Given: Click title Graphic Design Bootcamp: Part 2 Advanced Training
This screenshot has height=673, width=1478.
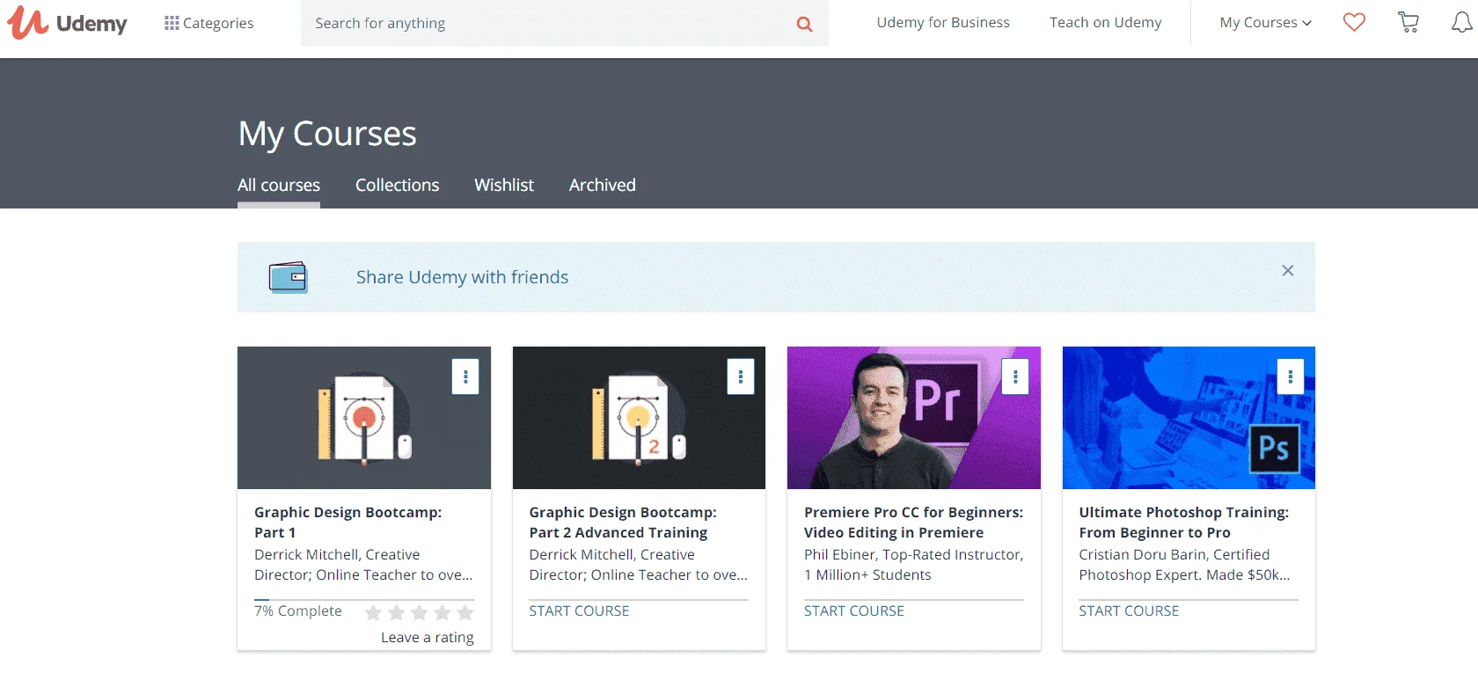Looking at the screenshot, I should pos(623,522).
